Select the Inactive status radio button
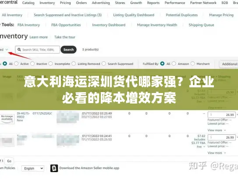Screen dimensions: 238x179 [32, 64]
